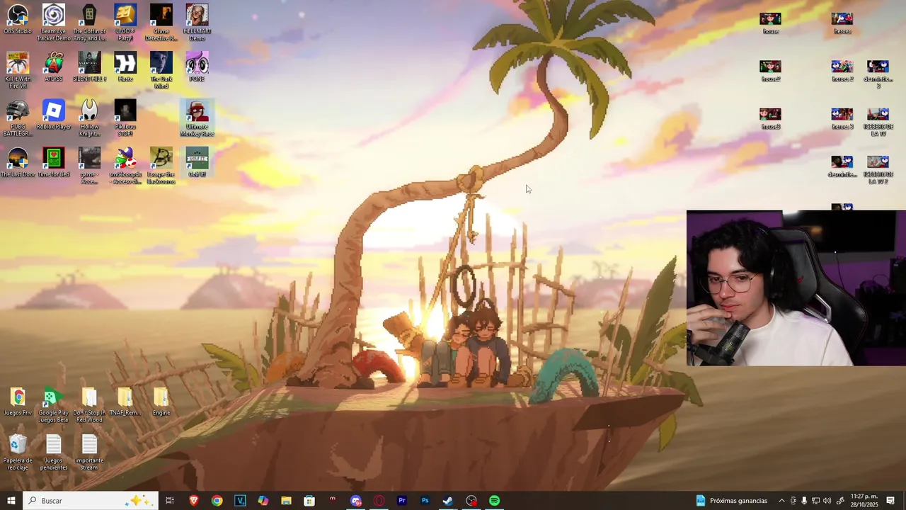Select the heroes 3 image thumbnail
The height and width of the screenshot is (510, 906).
pyautogui.click(x=842, y=119)
